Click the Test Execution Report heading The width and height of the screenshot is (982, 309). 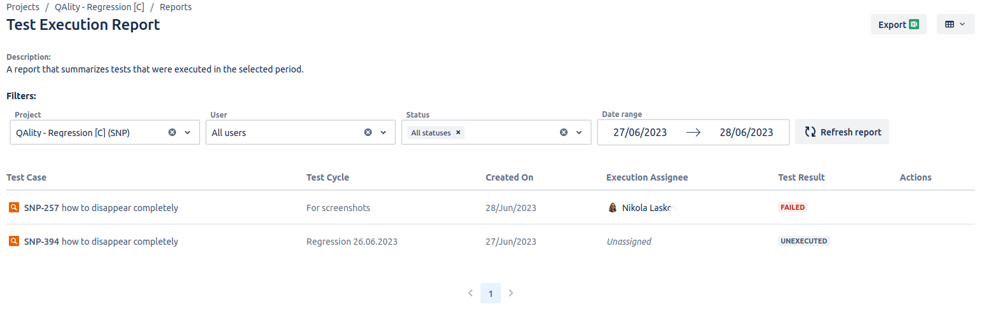click(x=83, y=25)
